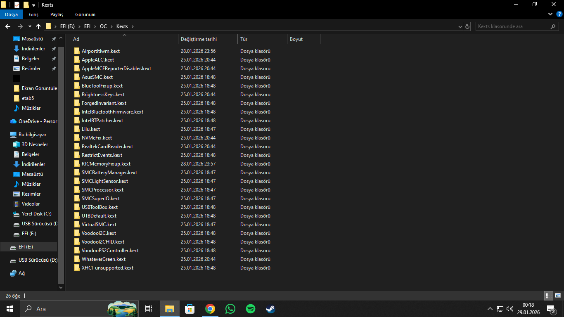
Task: Open Microsoft Store taskbar icon
Action: click(x=190, y=309)
